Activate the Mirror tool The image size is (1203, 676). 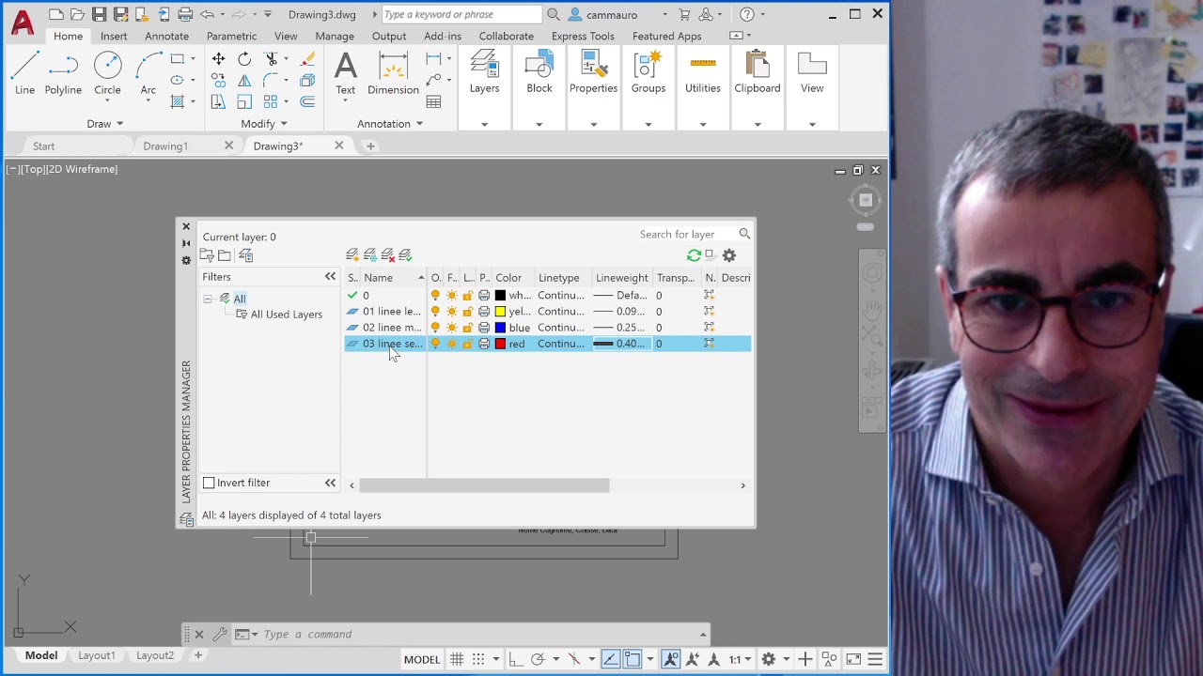pos(244,81)
